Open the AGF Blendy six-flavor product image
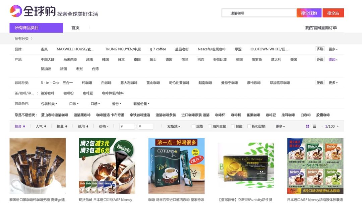Image resolution: width=362 pixels, height=203 pixels. 315,166
